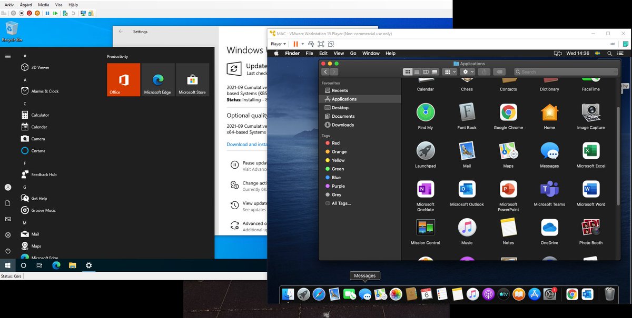Click the Finder search field
This screenshot has height=318, width=632.
click(566, 71)
